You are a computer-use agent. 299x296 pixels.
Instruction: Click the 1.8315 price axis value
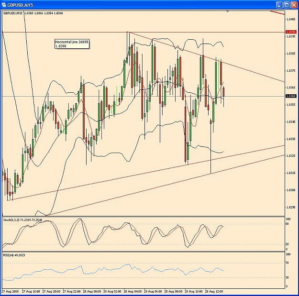tap(291, 173)
